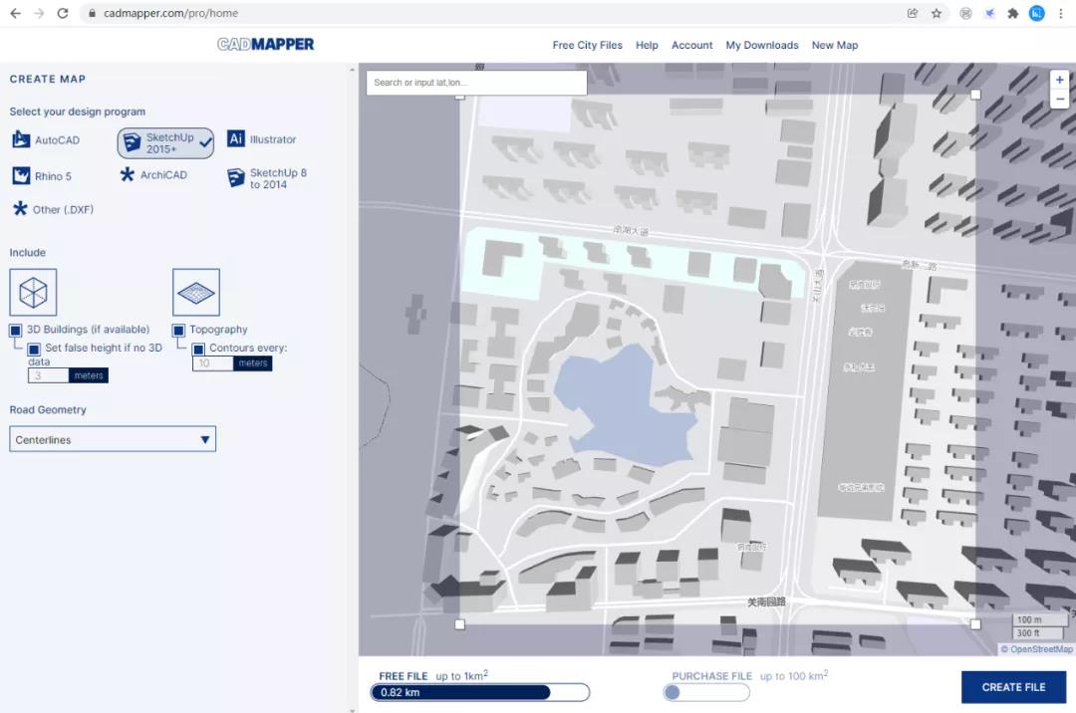
Task: Open My Downloads
Action: pos(762,45)
